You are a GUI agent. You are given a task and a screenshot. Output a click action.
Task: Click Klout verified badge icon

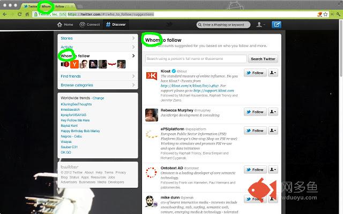[174, 71]
